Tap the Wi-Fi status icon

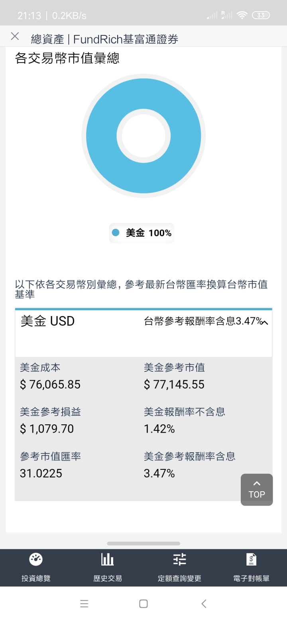[x=242, y=15]
